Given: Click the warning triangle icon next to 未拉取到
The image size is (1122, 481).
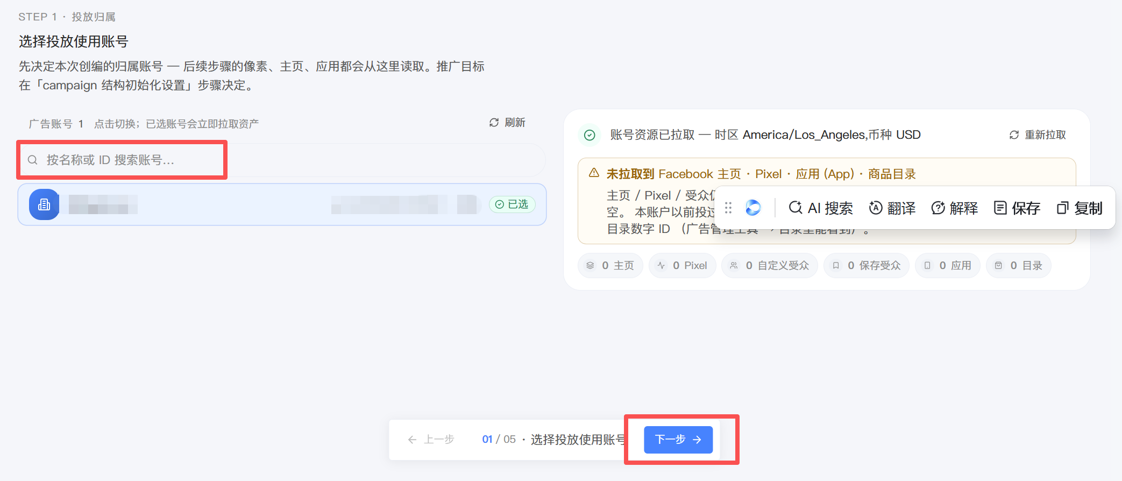Looking at the screenshot, I should pos(594,173).
